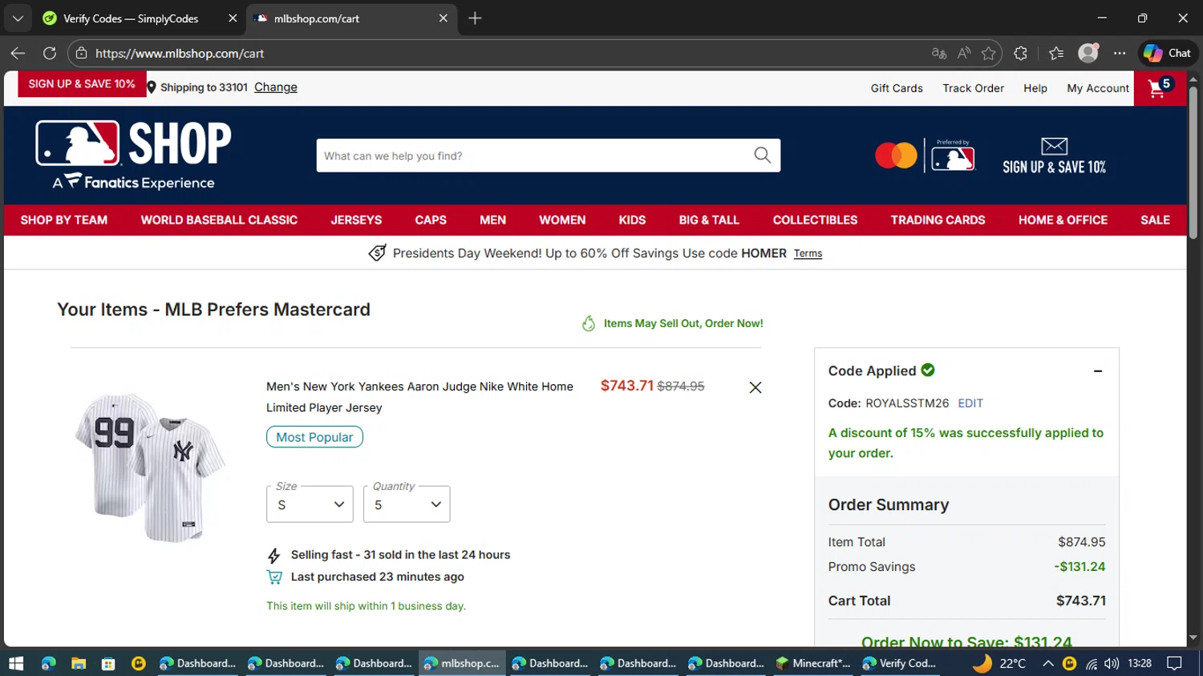This screenshot has width=1203, height=676.
Task: Open Windows Start menu
Action: [x=16, y=663]
